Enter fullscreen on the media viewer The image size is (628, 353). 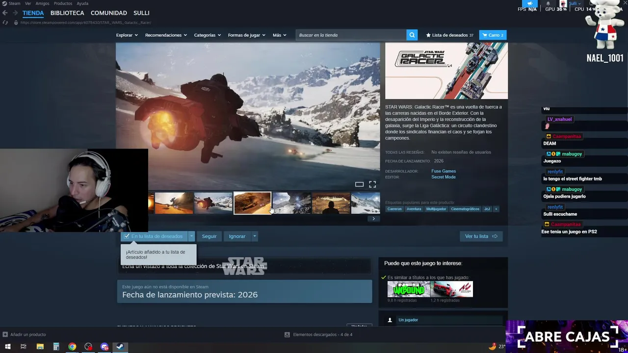click(372, 184)
